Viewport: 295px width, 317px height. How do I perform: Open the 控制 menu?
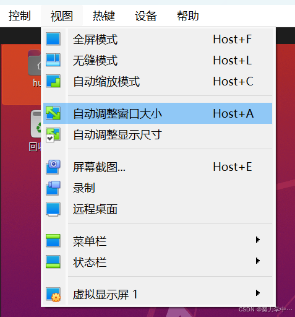pos(20,16)
